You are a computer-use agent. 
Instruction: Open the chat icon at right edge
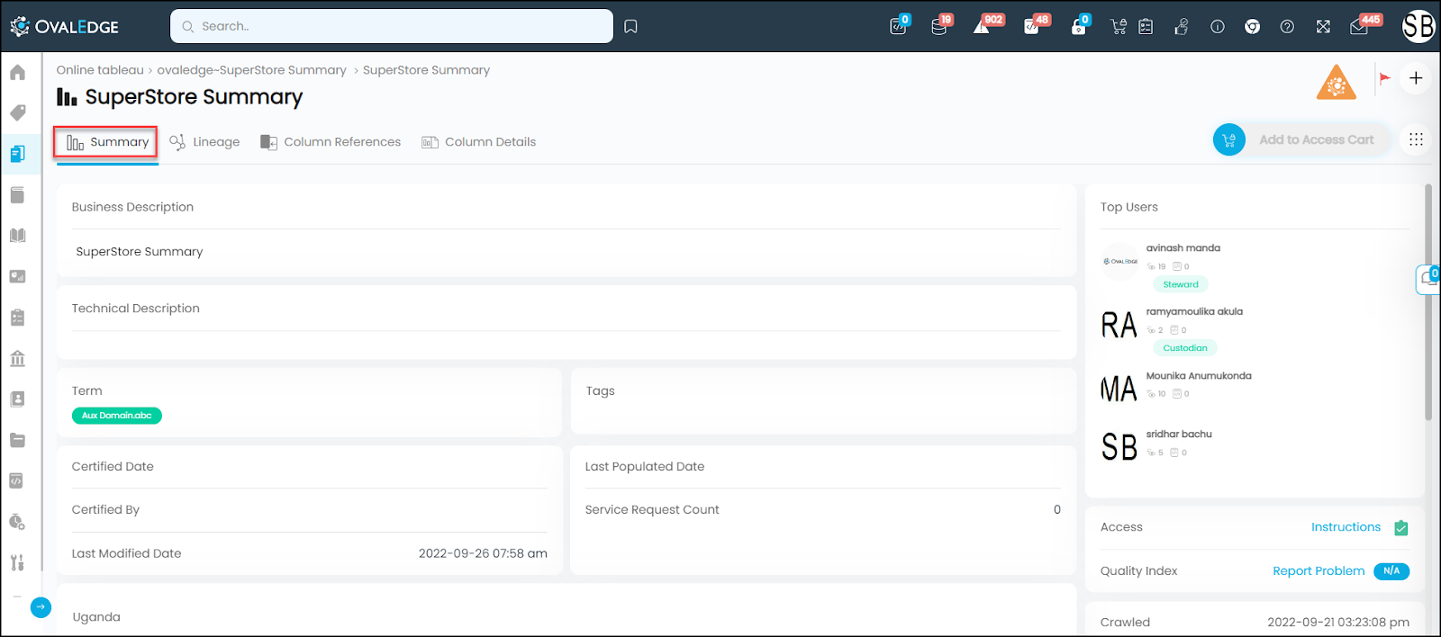1428,279
